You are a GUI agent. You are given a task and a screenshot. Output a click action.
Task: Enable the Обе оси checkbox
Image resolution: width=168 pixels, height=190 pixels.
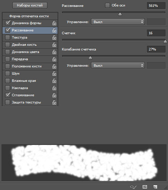108,5
